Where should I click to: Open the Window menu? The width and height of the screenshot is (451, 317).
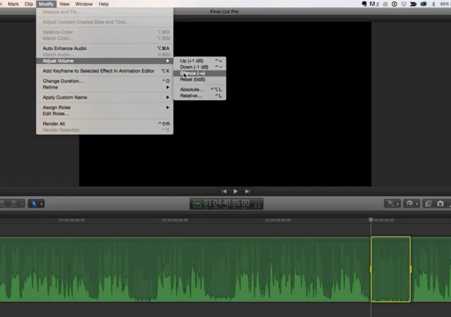coord(84,4)
